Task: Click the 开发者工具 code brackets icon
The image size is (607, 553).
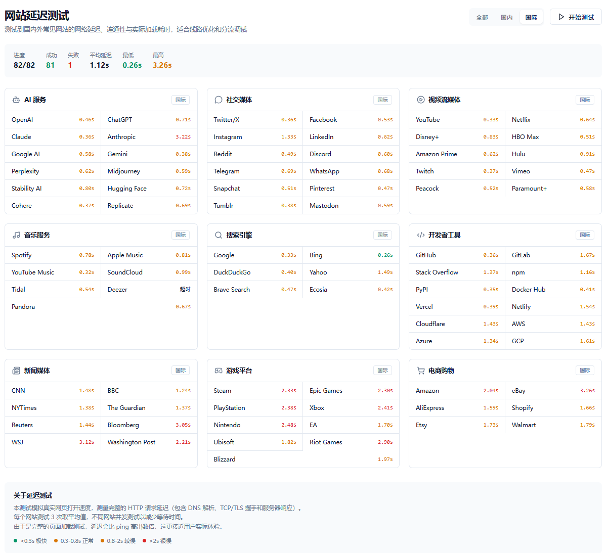Action: (x=420, y=236)
